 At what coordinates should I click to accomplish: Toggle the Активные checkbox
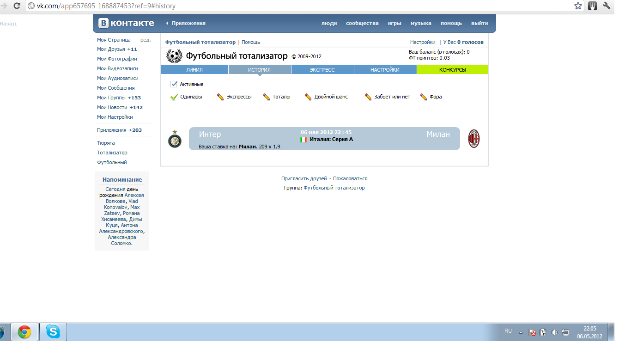tap(174, 84)
